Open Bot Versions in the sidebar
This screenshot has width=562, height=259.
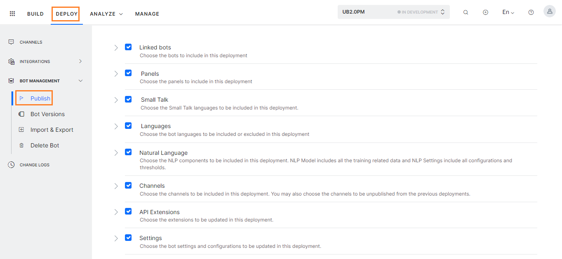point(47,114)
